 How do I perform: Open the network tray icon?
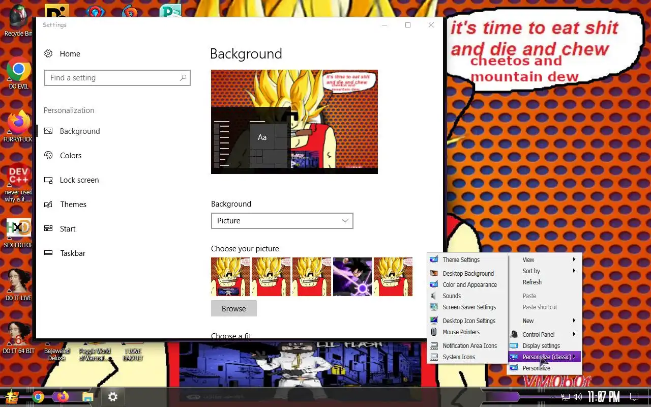coord(565,397)
